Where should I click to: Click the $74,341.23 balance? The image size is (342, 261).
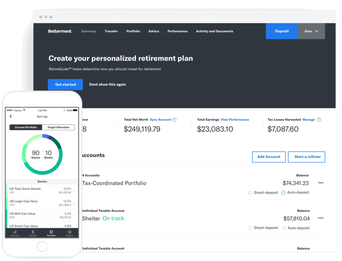point(295,183)
